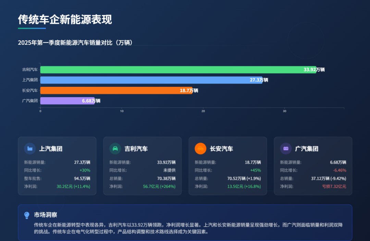
Task: Click the 33.92万辆 label on the green bar
Action: click(x=314, y=70)
